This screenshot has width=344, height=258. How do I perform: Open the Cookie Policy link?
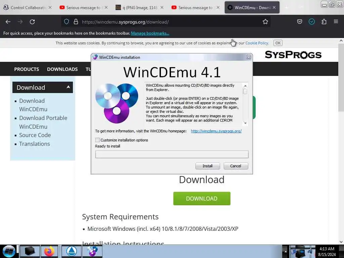tap(257, 43)
